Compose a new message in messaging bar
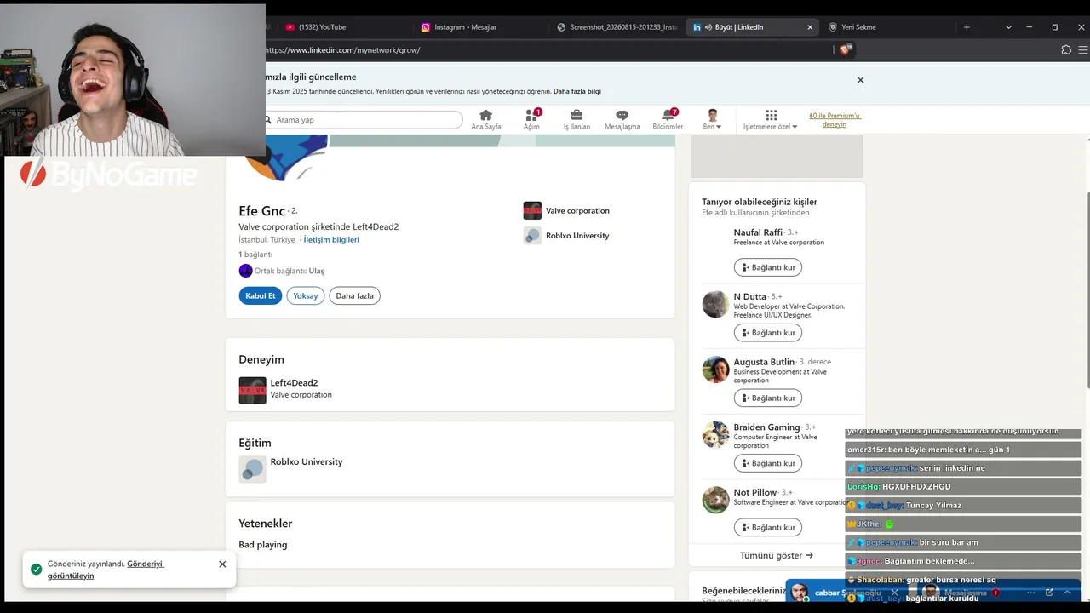 [x=1049, y=593]
